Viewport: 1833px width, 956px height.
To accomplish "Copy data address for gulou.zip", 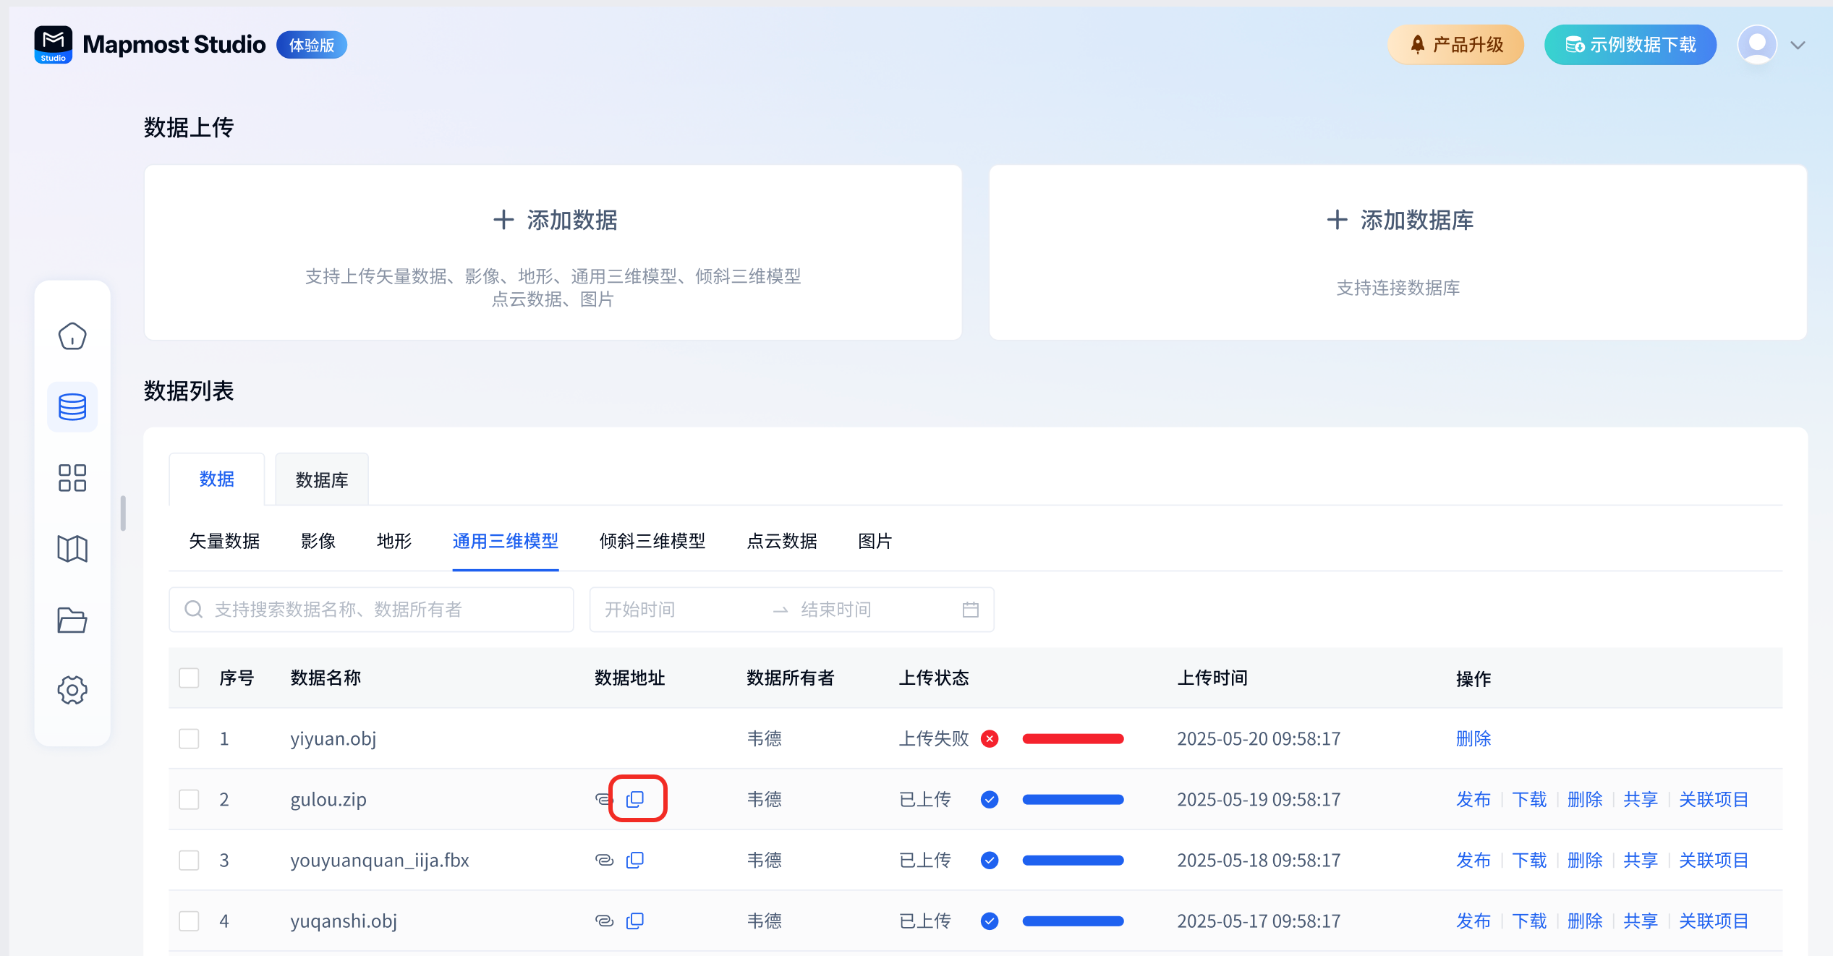I will 635,799.
